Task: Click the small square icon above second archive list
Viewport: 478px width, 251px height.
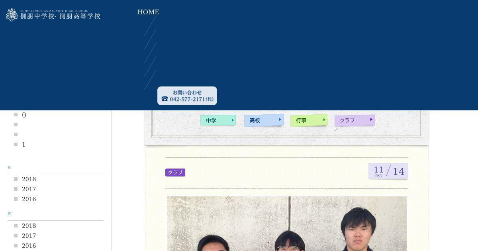Action: point(10,214)
